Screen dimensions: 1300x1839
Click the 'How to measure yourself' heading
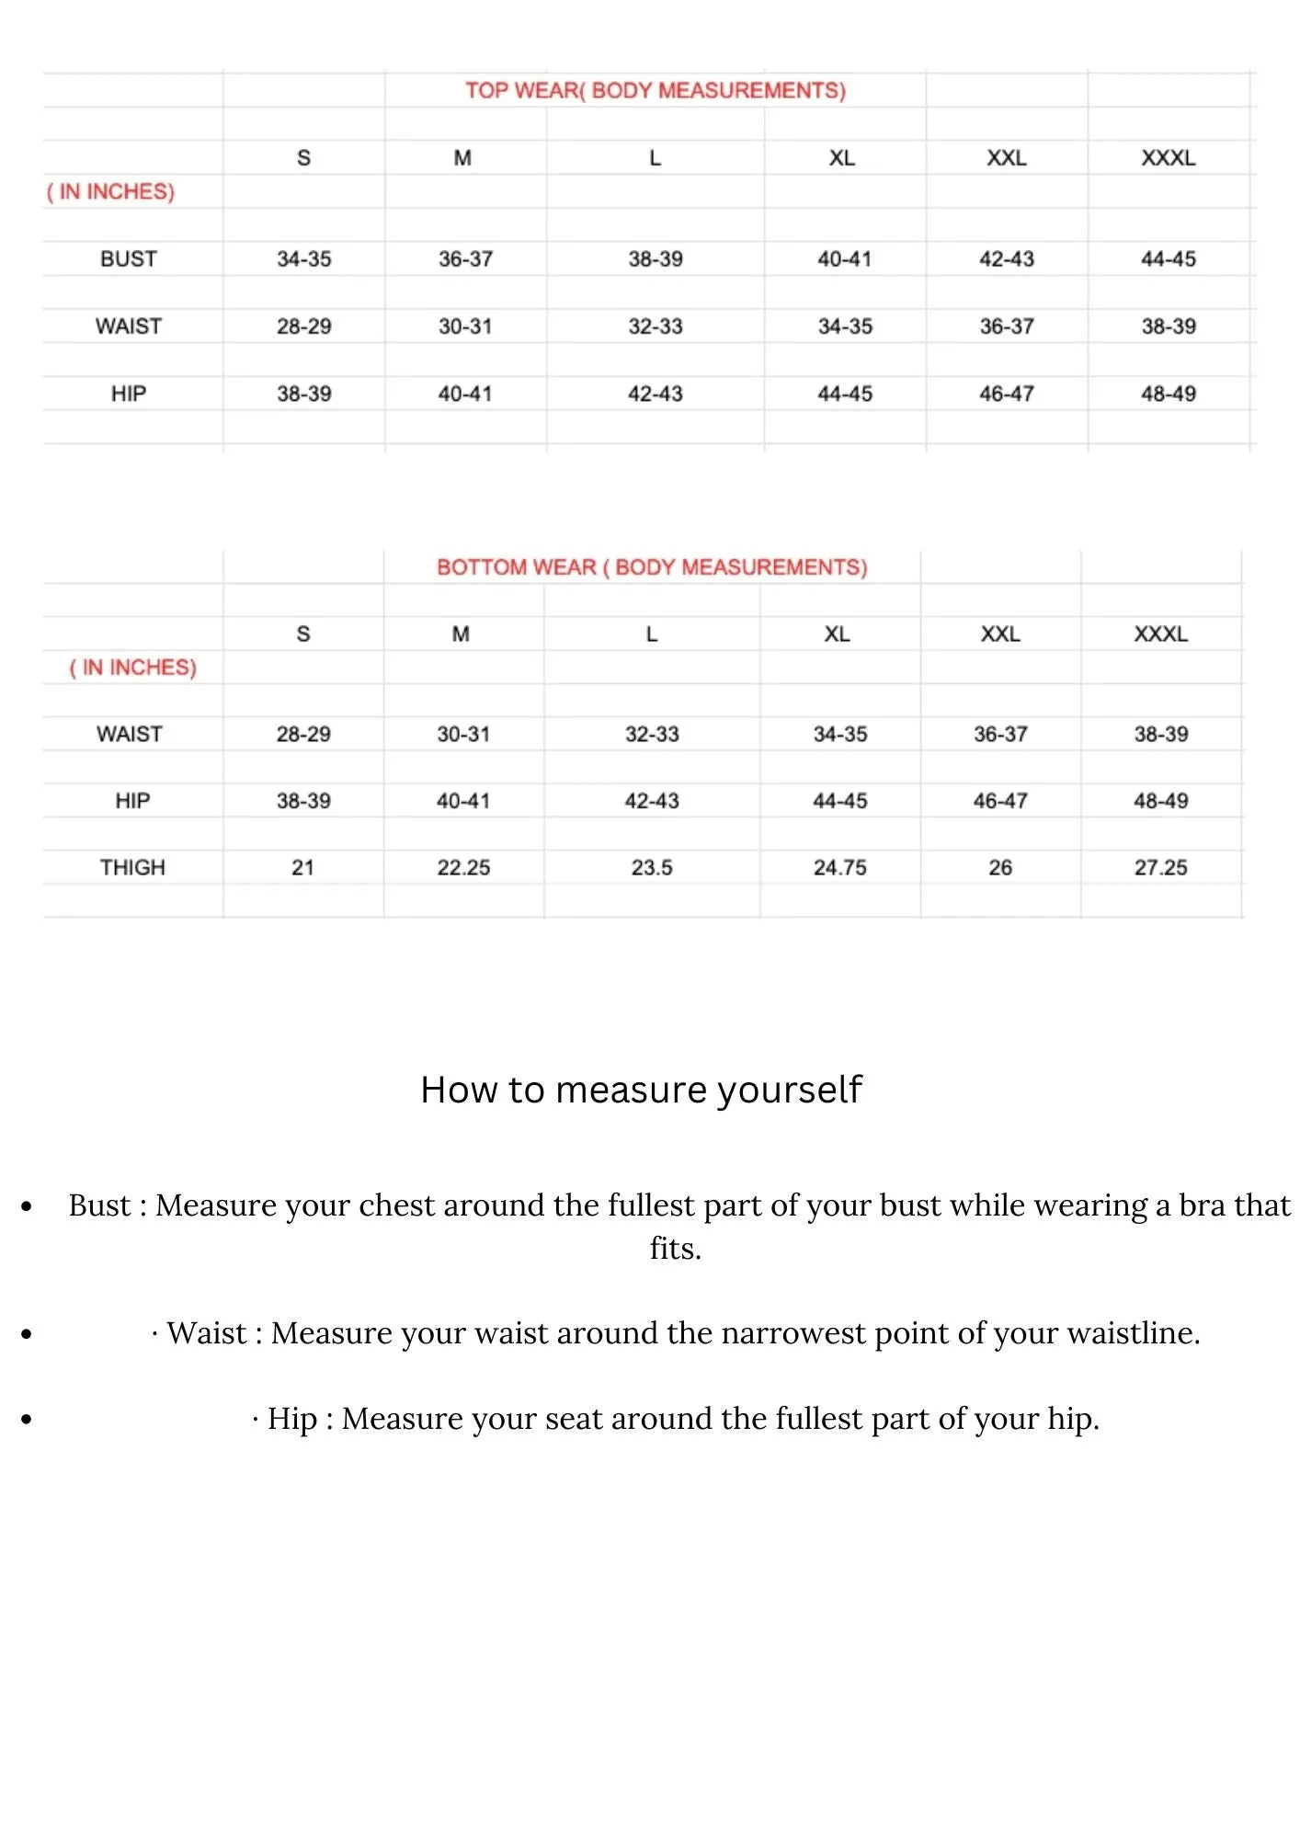(641, 1090)
